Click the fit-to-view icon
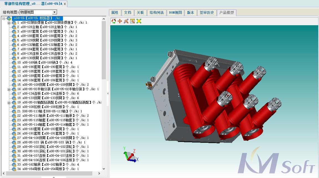The width and height of the screenshot is (319, 178). point(139,21)
